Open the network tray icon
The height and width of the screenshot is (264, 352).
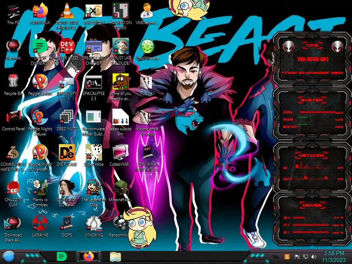click(x=306, y=257)
